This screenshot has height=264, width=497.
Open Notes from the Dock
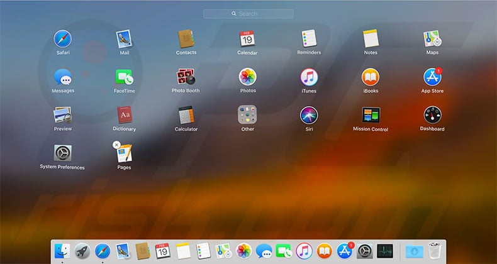pos(183,251)
